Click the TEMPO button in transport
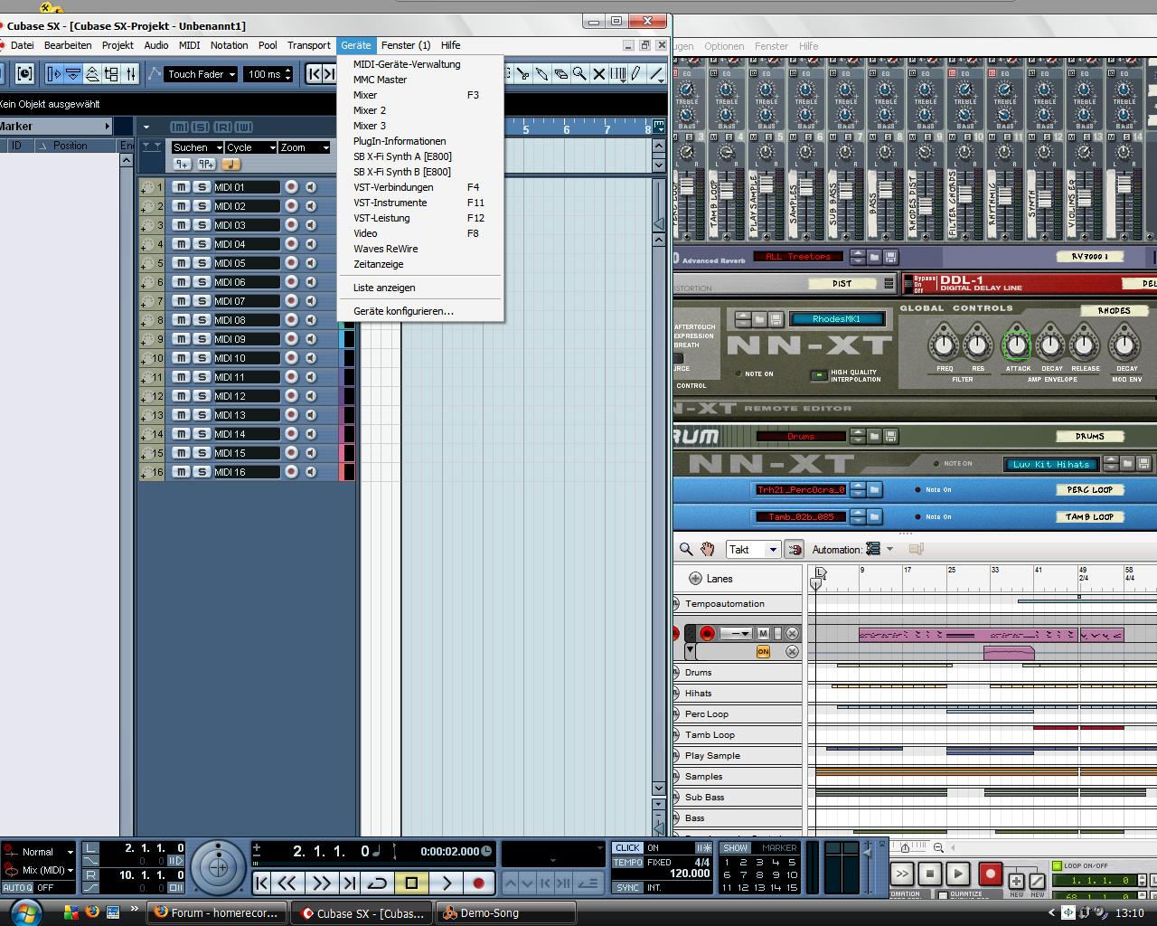The height and width of the screenshot is (926, 1157). (627, 863)
